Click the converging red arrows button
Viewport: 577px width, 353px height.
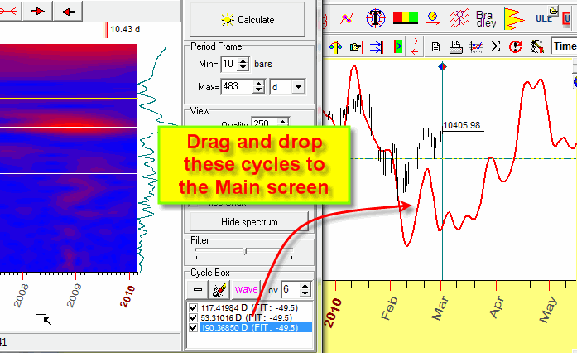(9, 11)
